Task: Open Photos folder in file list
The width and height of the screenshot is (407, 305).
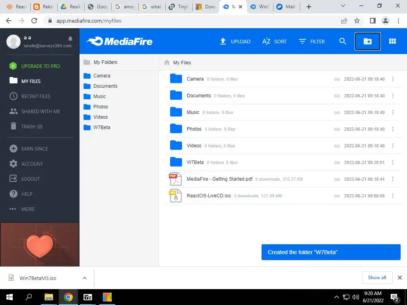Action: tap(194, 129)
